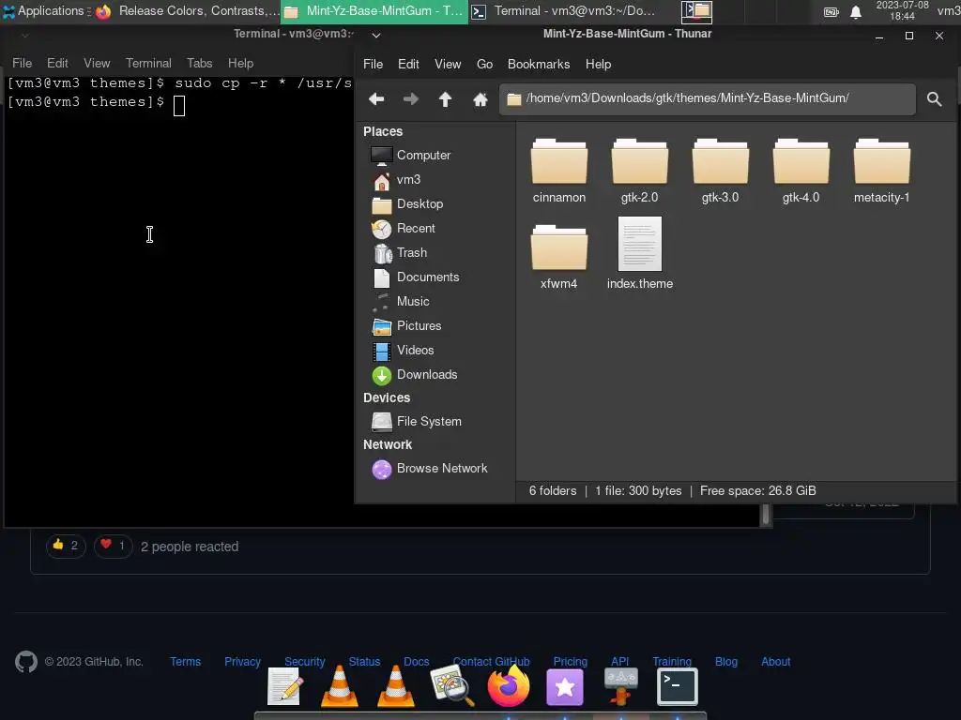Switch to Terminal task in top panel
Screen dimensions: 961x720
[x=563, y=11]
